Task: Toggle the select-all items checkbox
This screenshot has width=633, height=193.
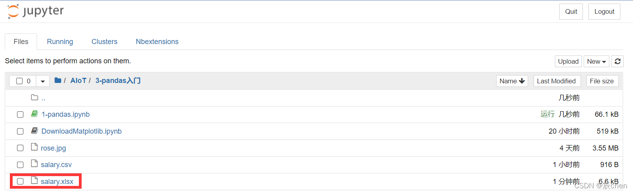Action: pos(19,81)
